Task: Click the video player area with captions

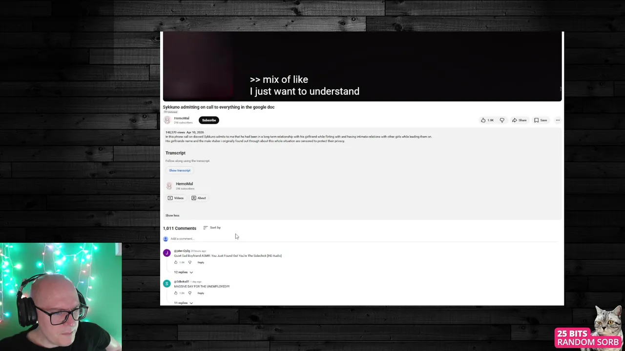Action: pyautogui.click(x=362, y=66)
